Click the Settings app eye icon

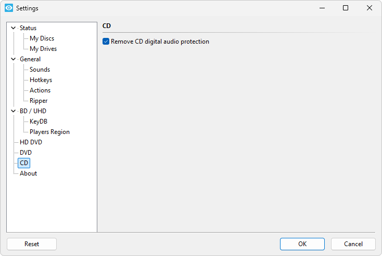(x=9, y=8)
